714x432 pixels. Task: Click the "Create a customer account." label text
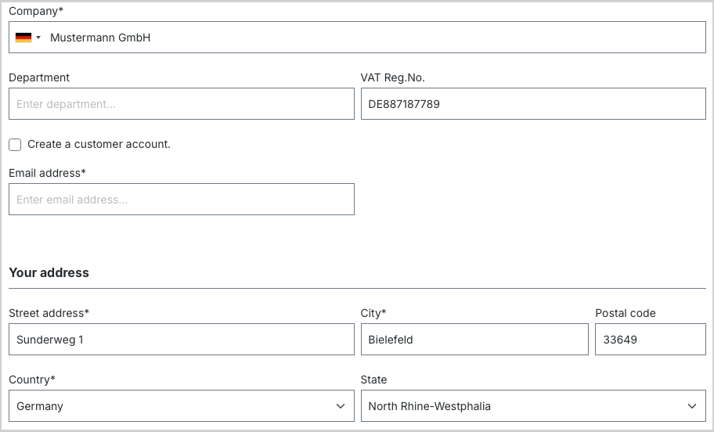(x=99, y=144)
